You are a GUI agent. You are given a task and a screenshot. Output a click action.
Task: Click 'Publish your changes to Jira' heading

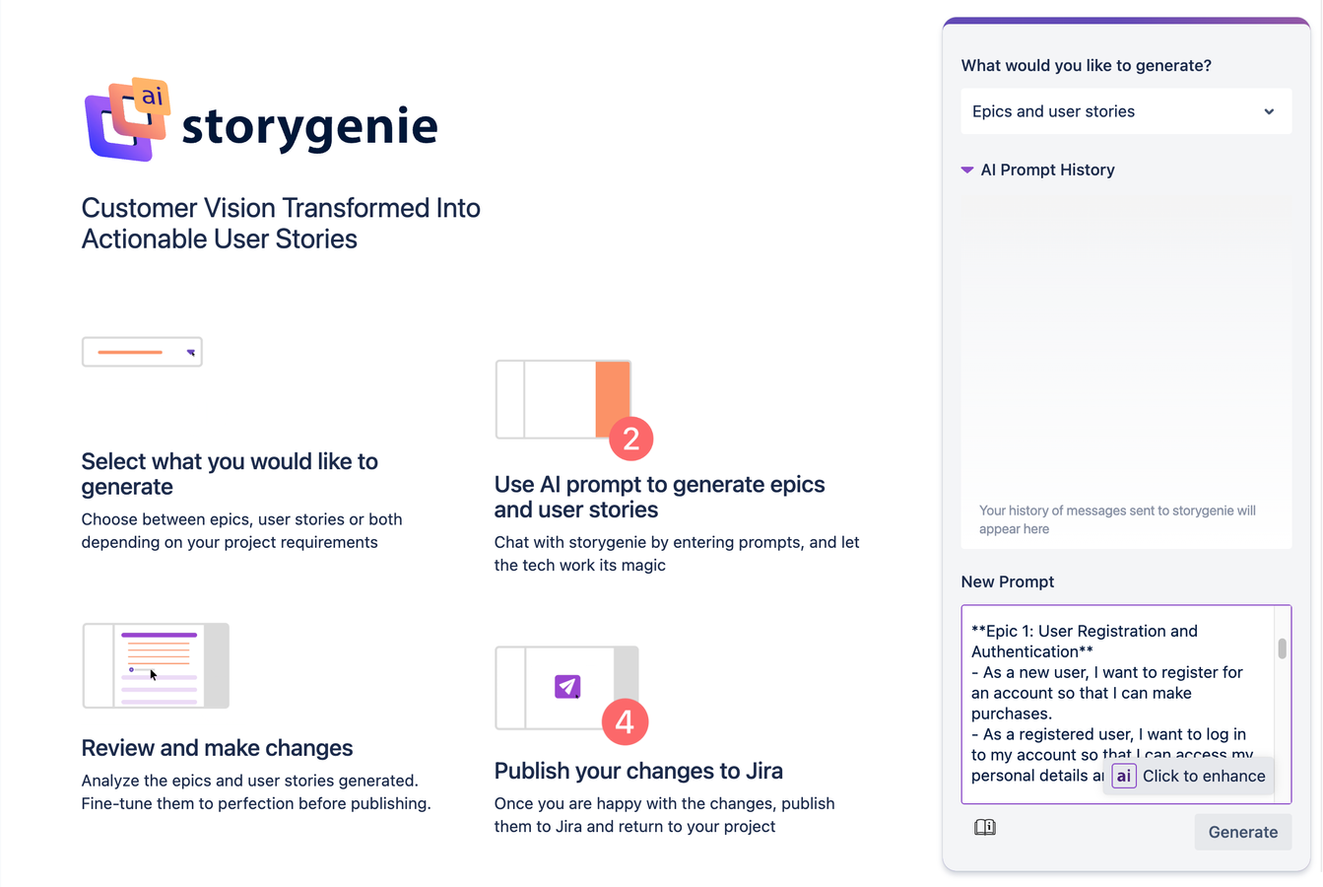[638, 771]
